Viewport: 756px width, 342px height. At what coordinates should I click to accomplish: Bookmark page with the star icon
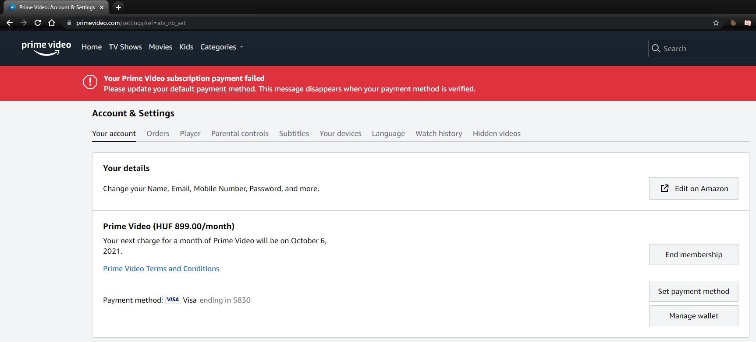716,23
